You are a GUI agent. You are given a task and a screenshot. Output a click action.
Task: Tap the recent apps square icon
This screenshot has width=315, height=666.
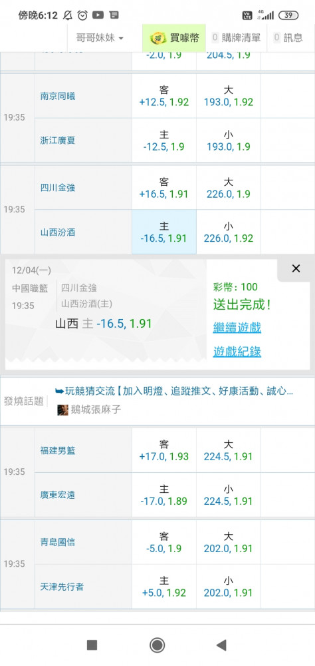pyautogui.click(x=92, y=645)
